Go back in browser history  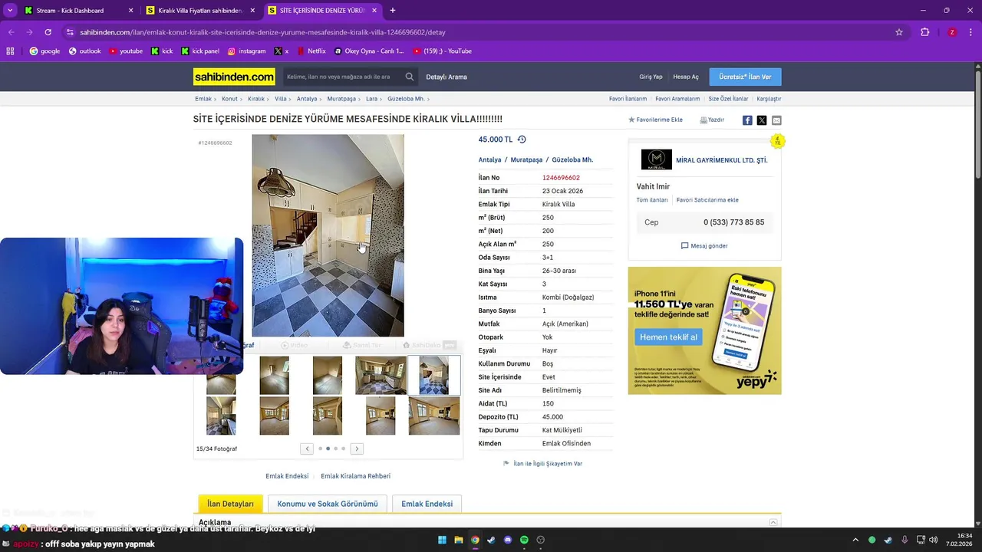pyautogui.click(x=11, y=32)
